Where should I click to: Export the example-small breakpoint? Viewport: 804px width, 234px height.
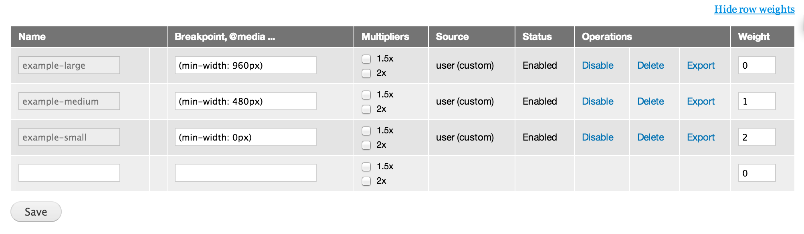[700, 137]
